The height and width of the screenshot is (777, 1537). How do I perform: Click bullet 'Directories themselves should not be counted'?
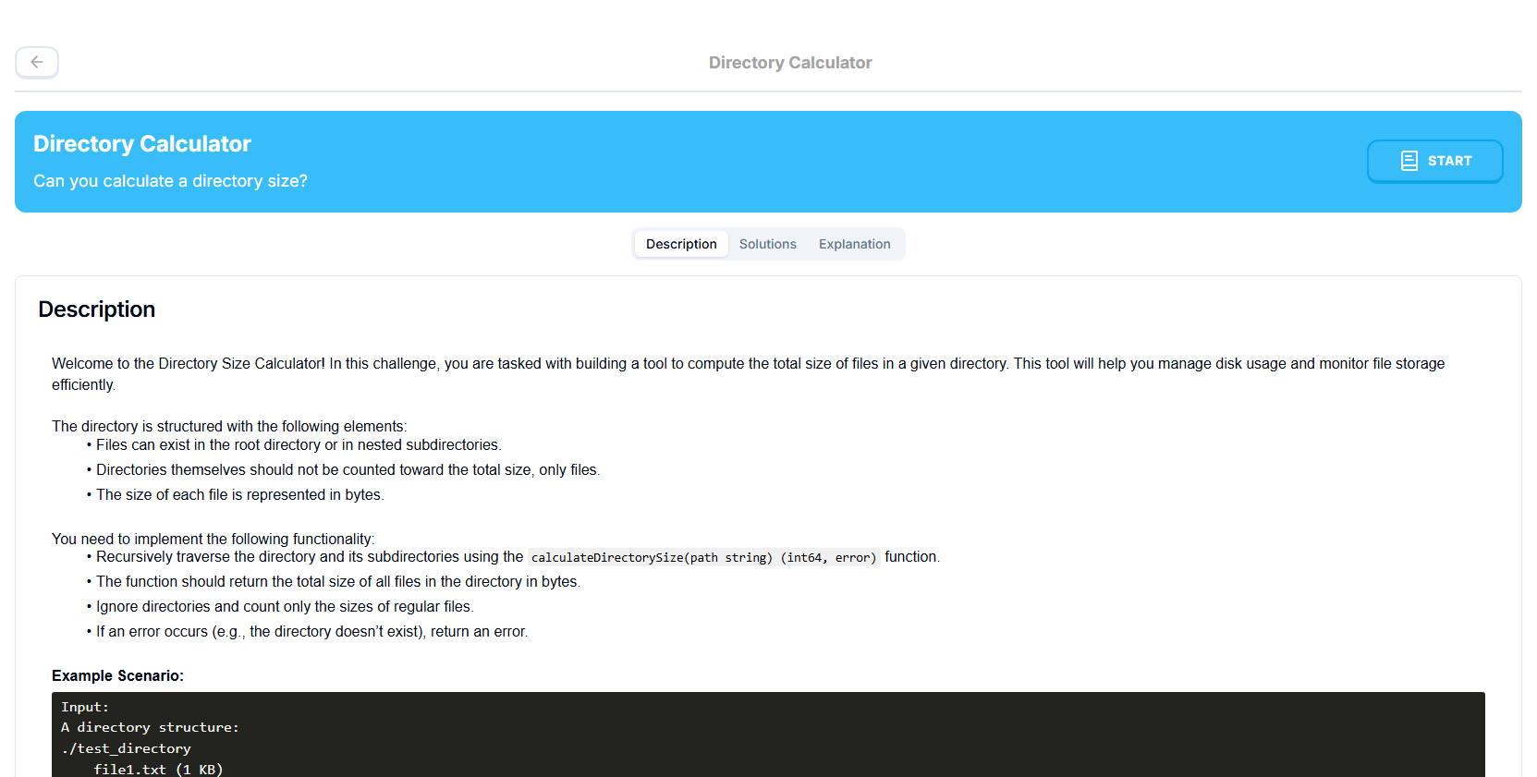pyautogui.click(x=348, y=469)
